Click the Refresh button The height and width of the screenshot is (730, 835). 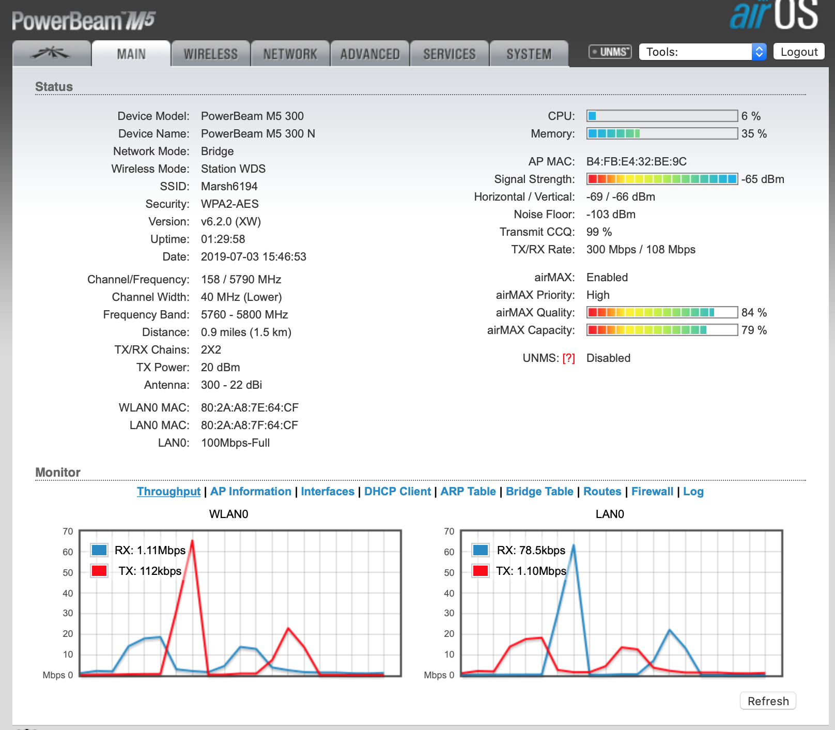point(768,701)
